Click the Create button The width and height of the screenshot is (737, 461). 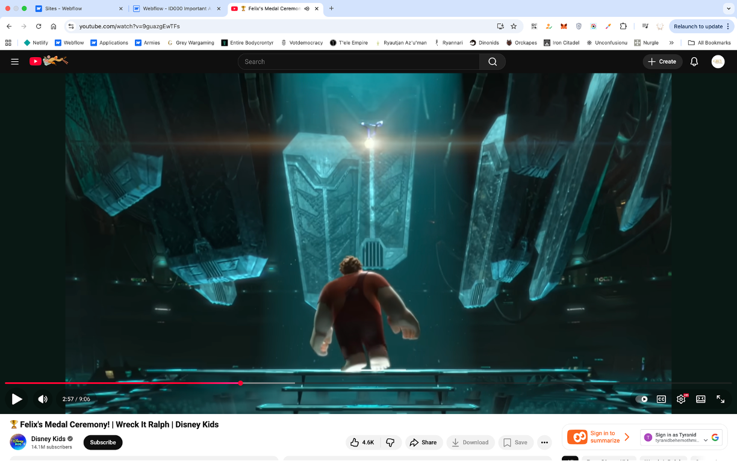click(x=662, y=61)
